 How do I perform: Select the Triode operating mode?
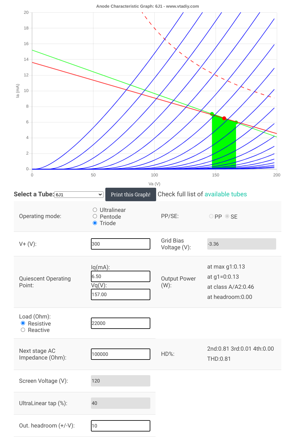pyautogui.click(x=95, y=223)
